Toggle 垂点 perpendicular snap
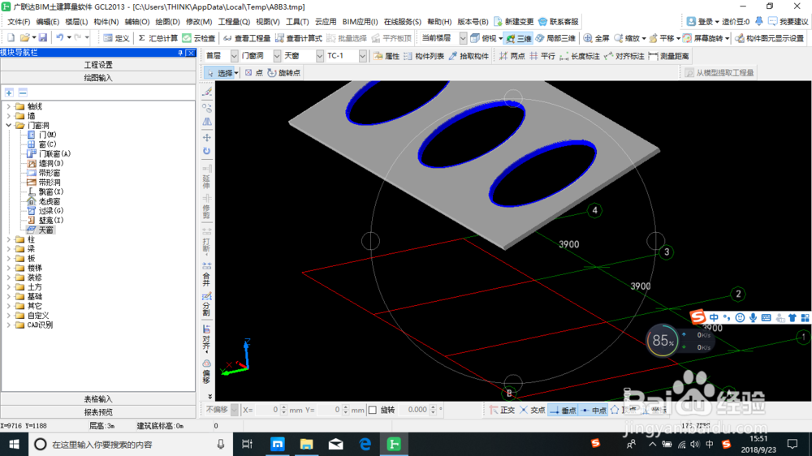Image resolution: width=812 pixels, height=456 pixels. tap(563, 410)
